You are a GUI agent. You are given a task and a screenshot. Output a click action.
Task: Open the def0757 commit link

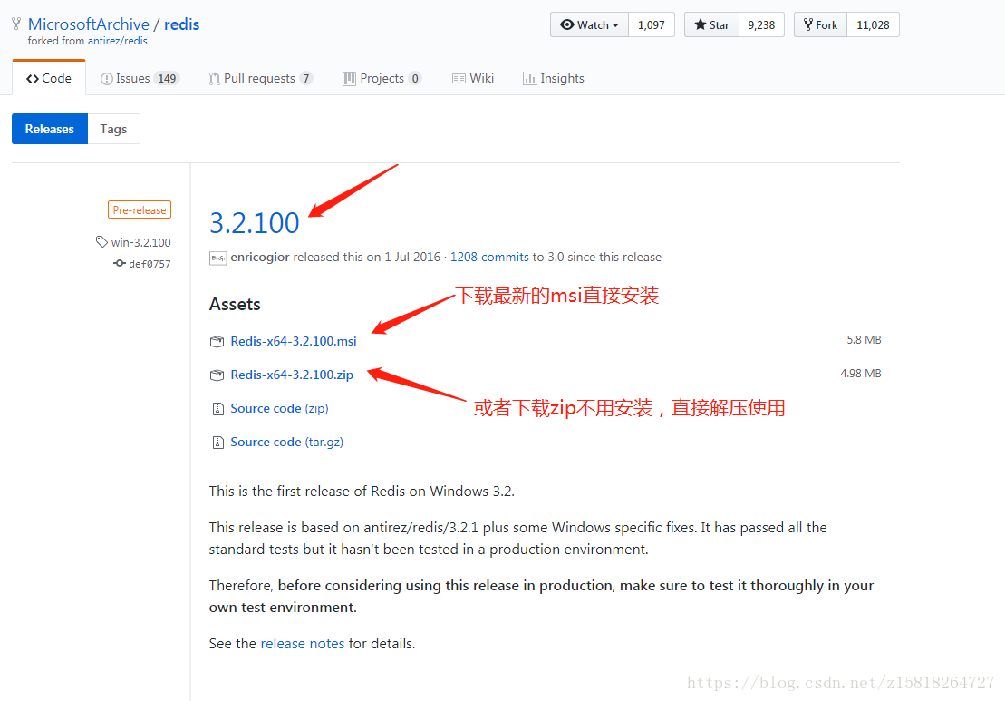tap(150, 264)
